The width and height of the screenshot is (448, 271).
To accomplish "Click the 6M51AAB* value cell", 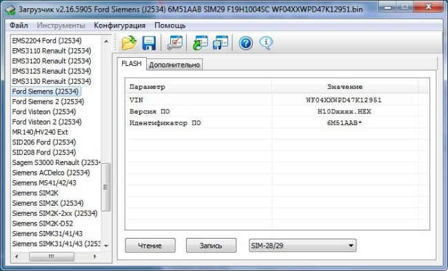I will click(x=345, y=122).
